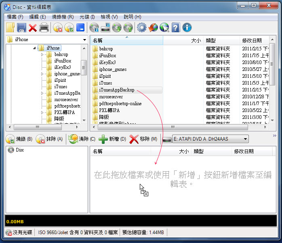282x243 pixels.
Task: Click the globe with orange arrow icon
Action: pos(153,28)
